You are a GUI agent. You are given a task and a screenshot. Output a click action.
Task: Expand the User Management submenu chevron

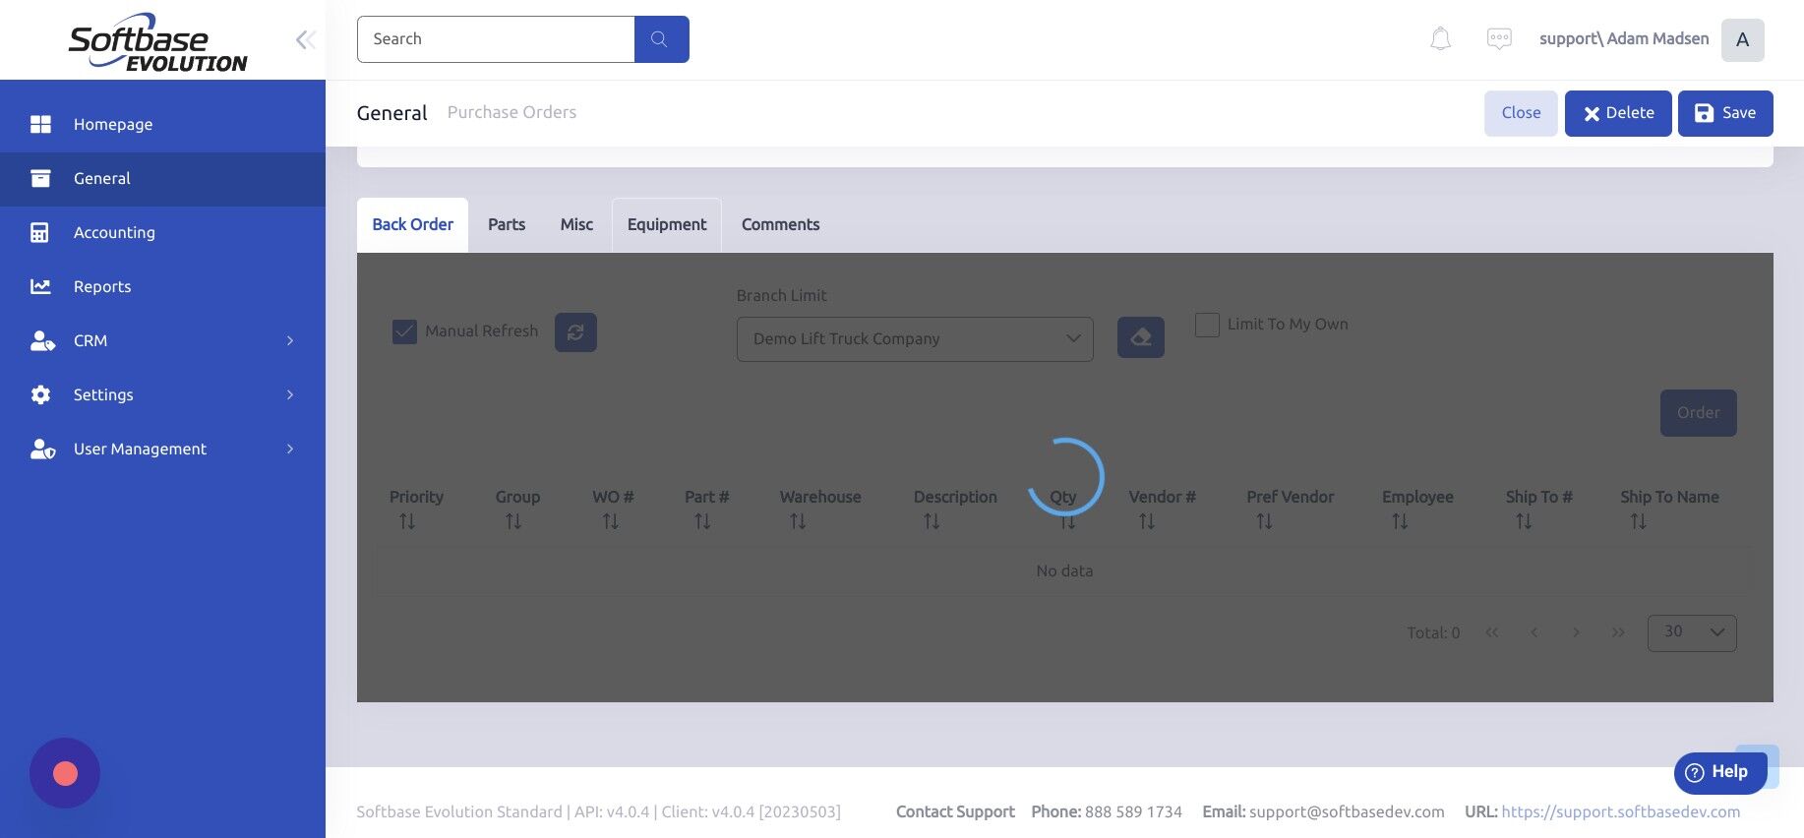pos(290,449)
